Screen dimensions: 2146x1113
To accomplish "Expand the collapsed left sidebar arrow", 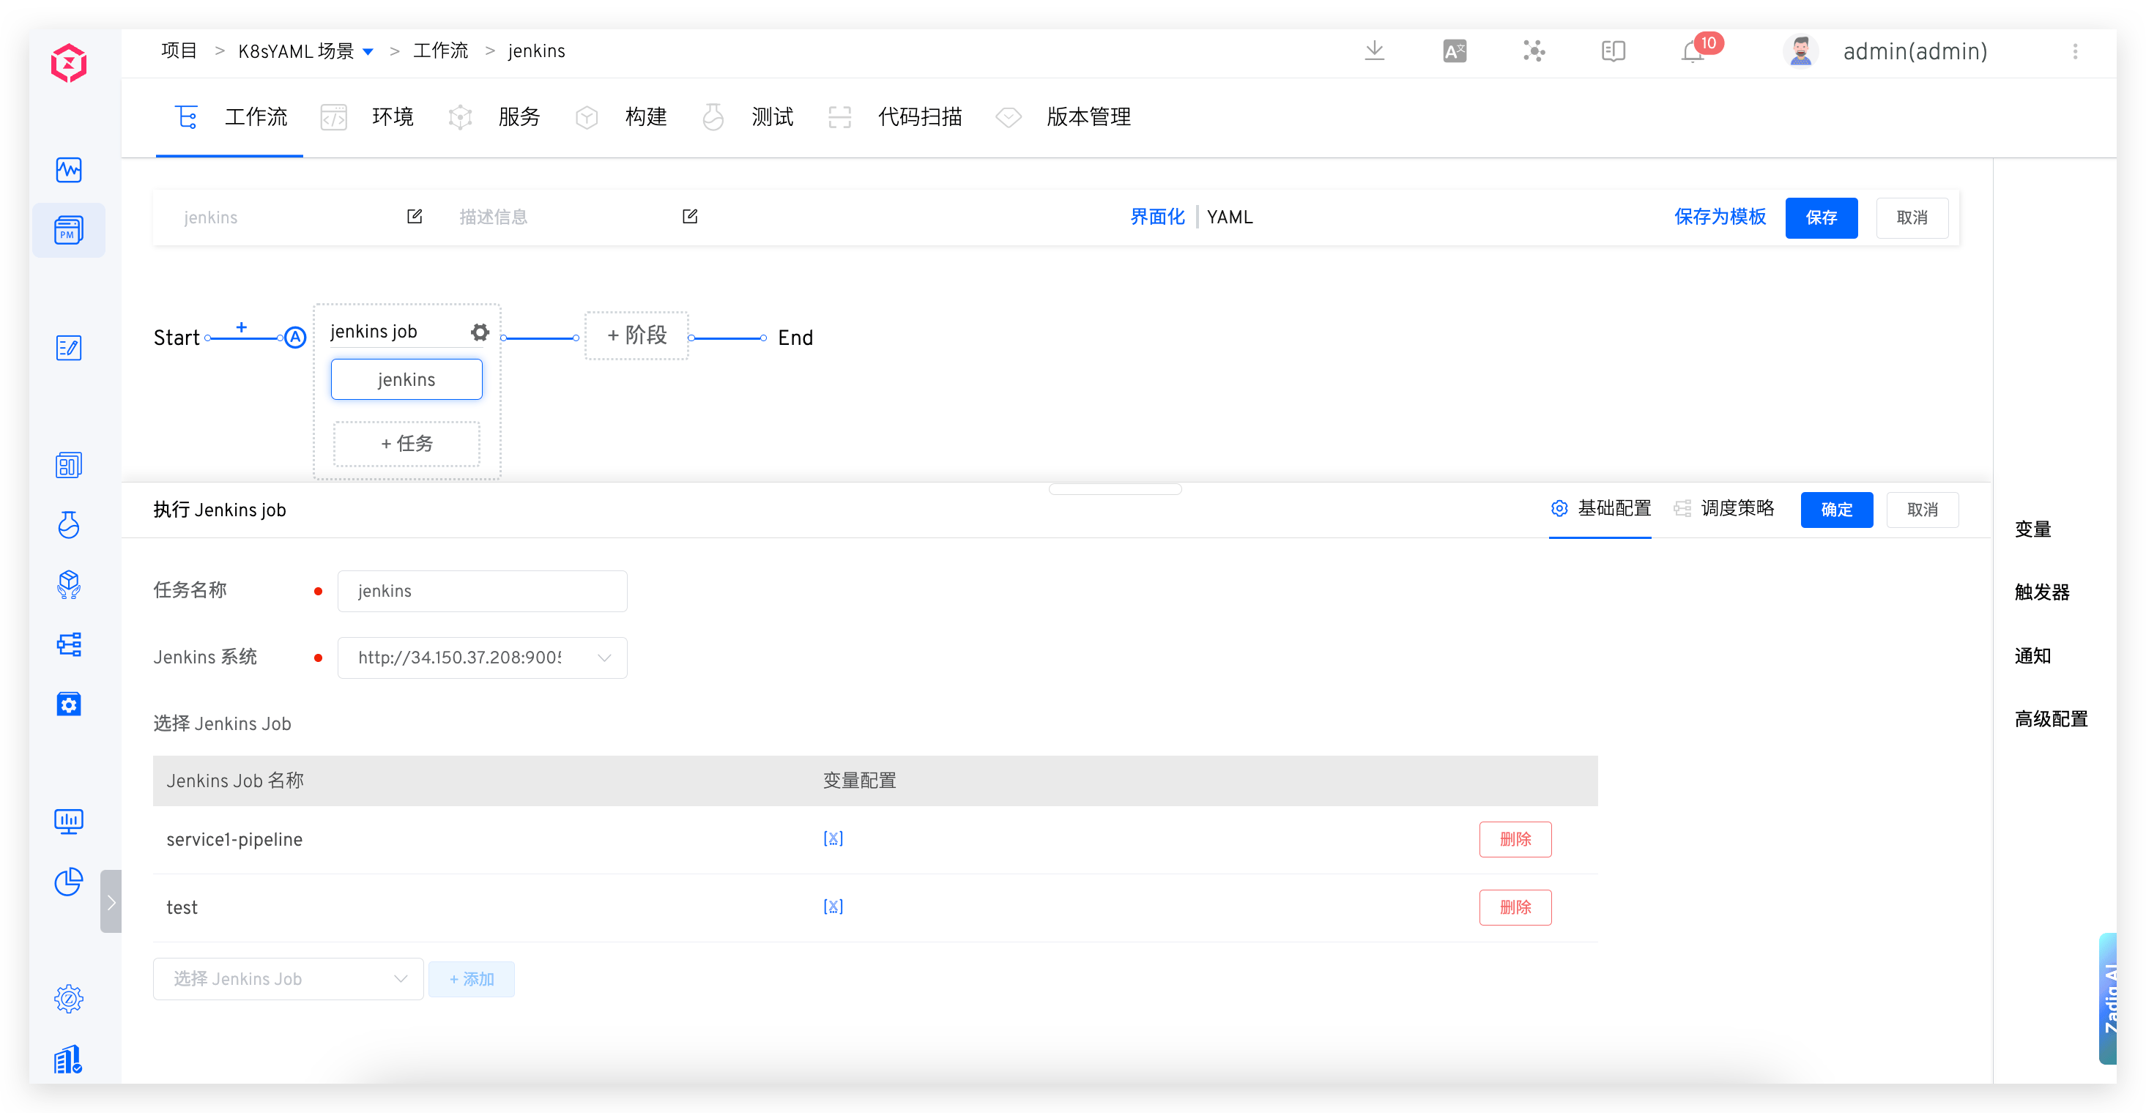I will coord(111,902).
